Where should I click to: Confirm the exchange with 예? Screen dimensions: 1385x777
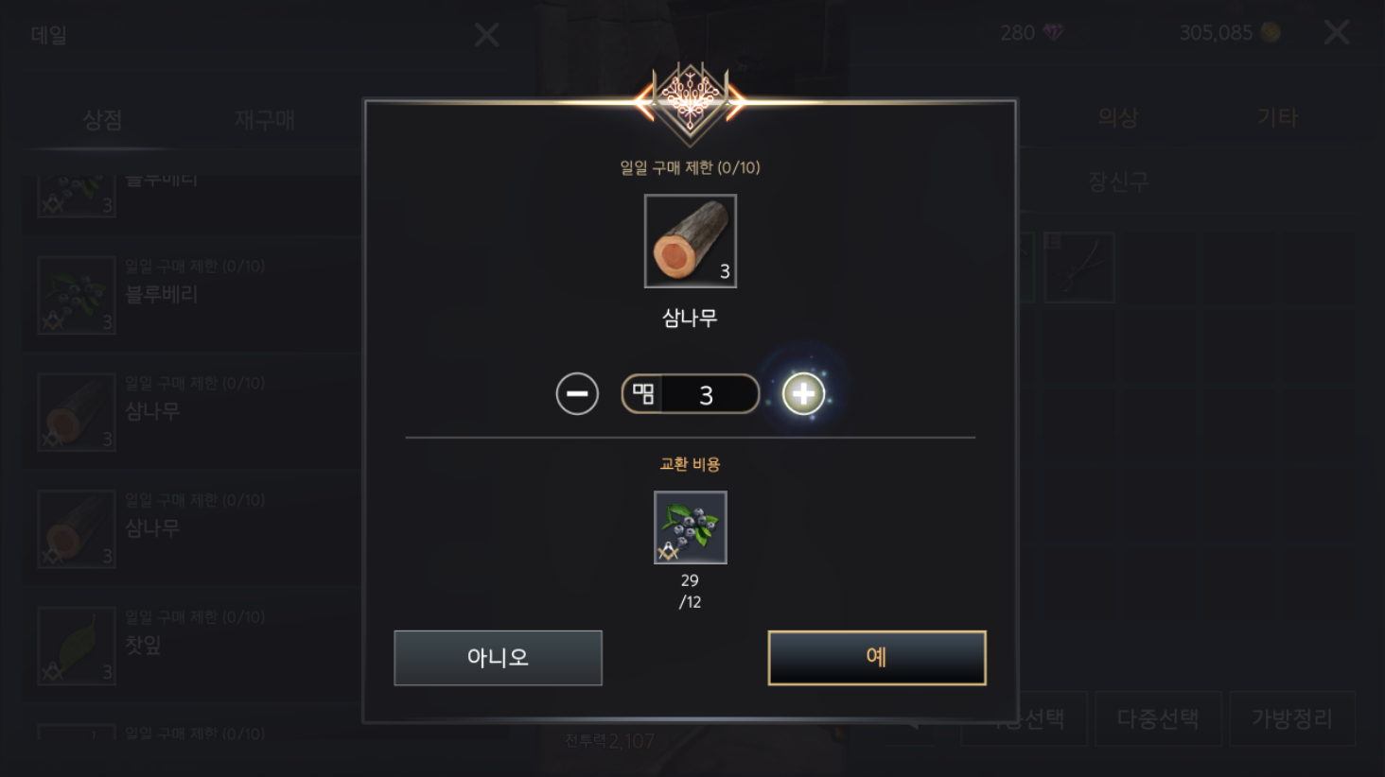(877, 658)
